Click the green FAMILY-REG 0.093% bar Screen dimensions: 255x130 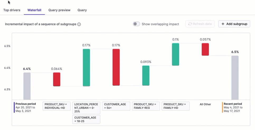[x=146, y=76]
